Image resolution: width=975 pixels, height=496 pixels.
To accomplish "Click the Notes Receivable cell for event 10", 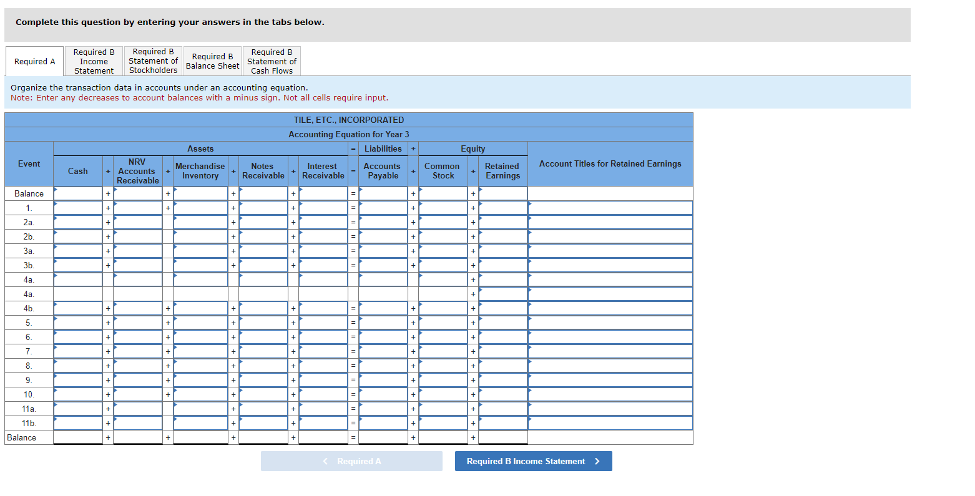I will 263,394.
